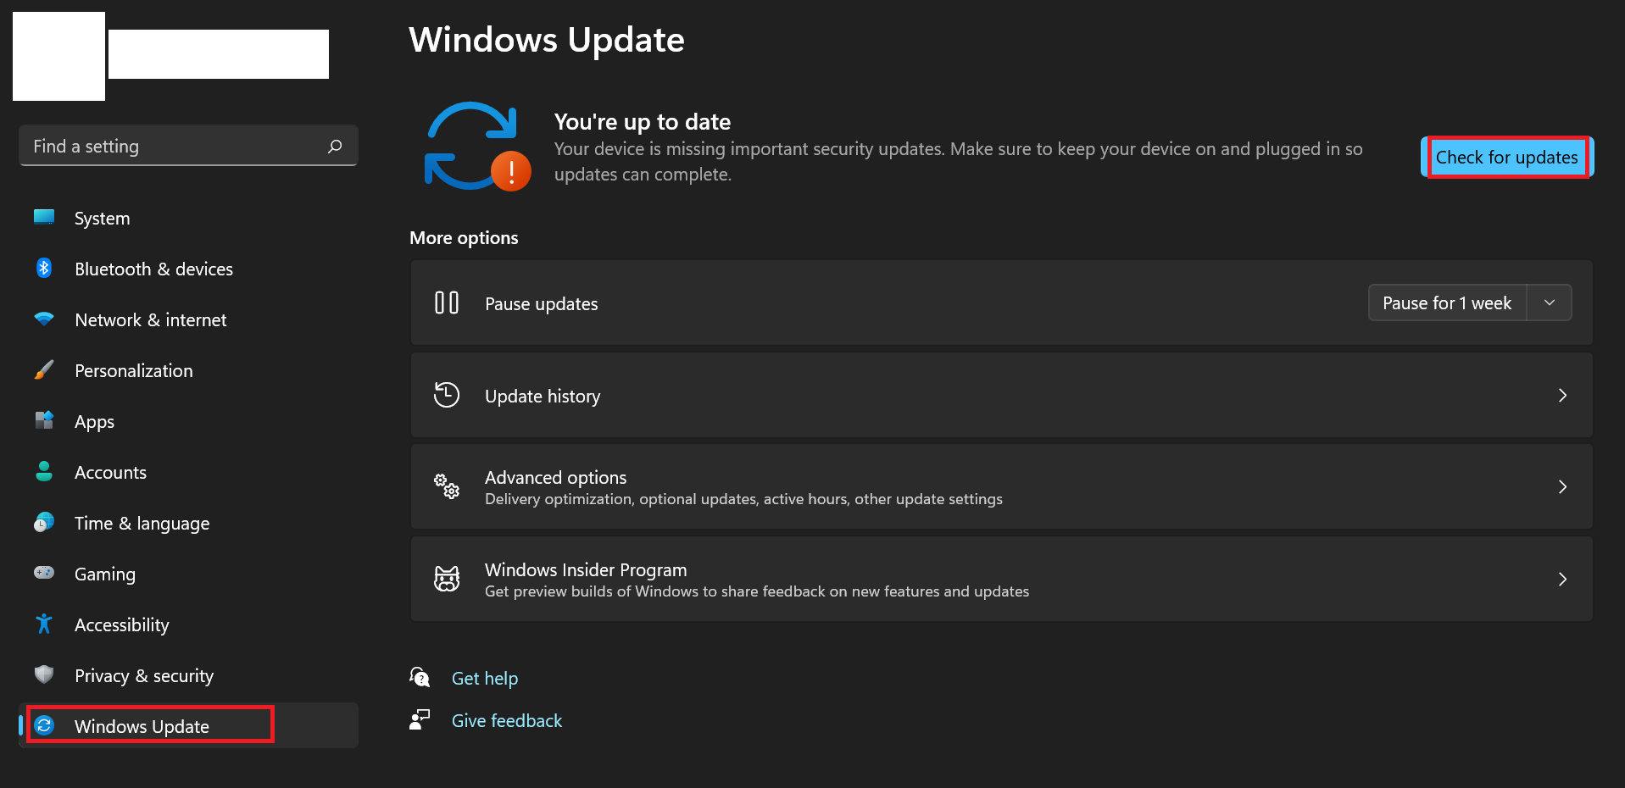Open Advanced options row
The width and height of the screenshot is (1625, 788).
pyautogui.click(x=1002, y=486)
